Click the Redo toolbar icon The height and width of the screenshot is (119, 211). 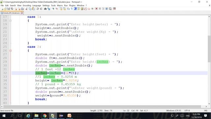[x=41, y=9]
